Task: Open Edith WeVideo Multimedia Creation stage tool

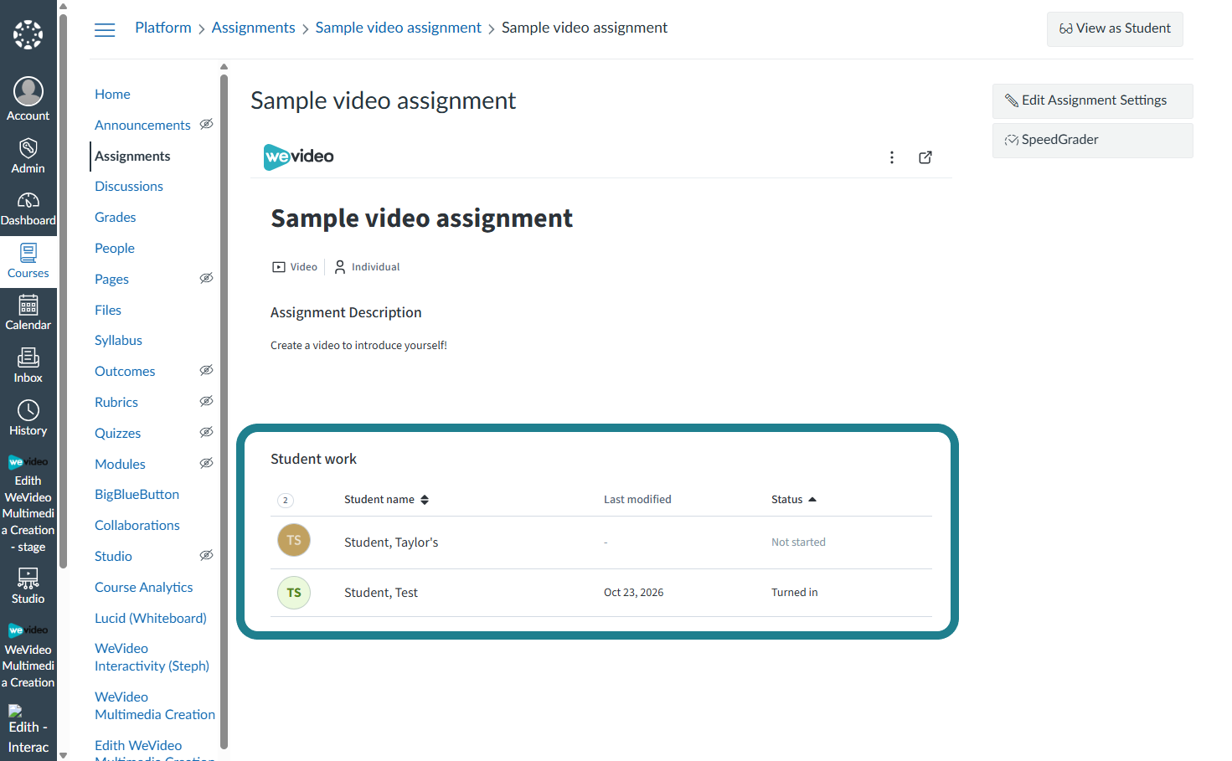Action: tap(28, 504)
